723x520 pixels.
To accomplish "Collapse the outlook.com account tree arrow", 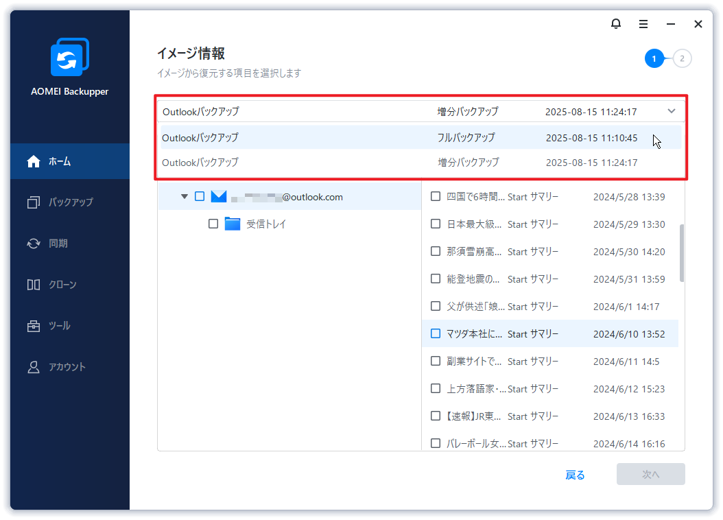I will tap(185, 196).
